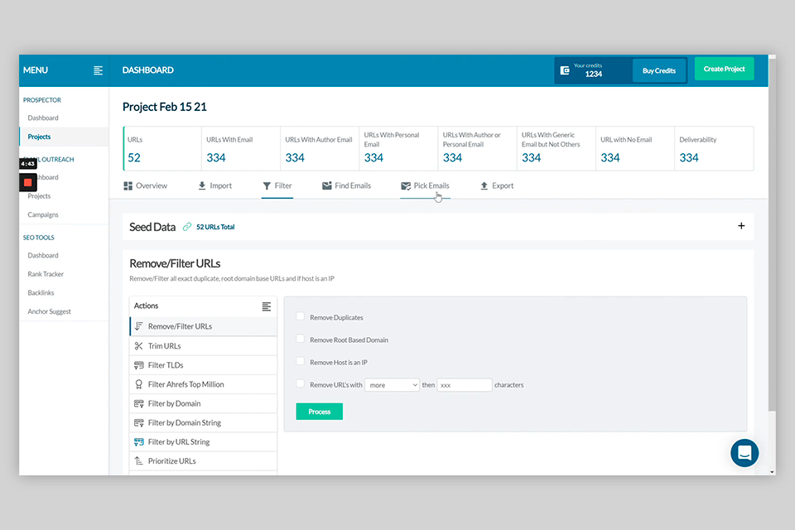Tick the Remove Duplicates checkbox
This screenshot has height=530, width=795.
300,316
